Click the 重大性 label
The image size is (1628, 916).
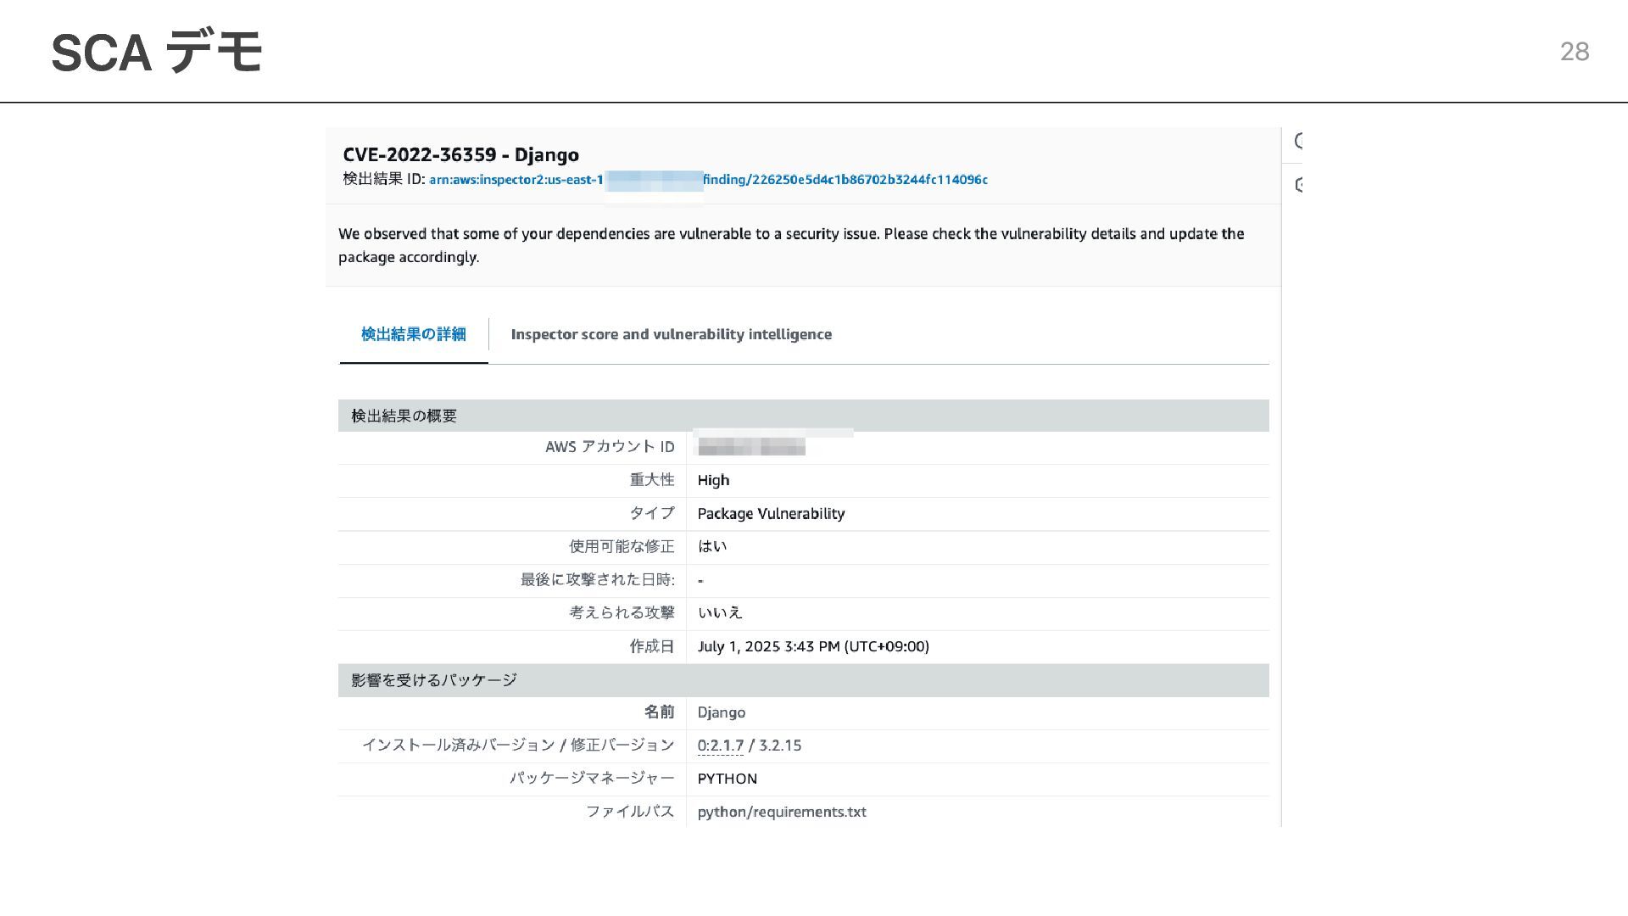652,480
